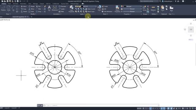Select the Leader tool
Viewport: 196px width, 110px height.
[x=62, y=9]
